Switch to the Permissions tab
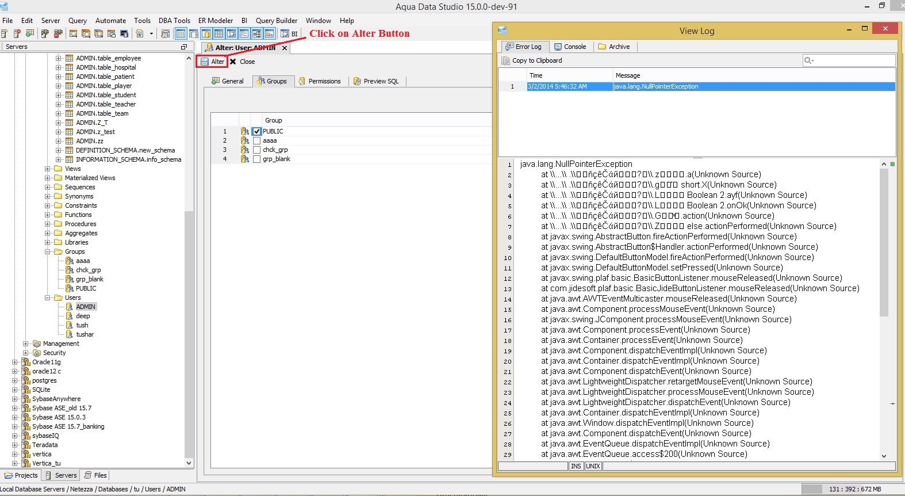Image resolution: width=905 pixels, height=496 pixels. click(319, 81)
